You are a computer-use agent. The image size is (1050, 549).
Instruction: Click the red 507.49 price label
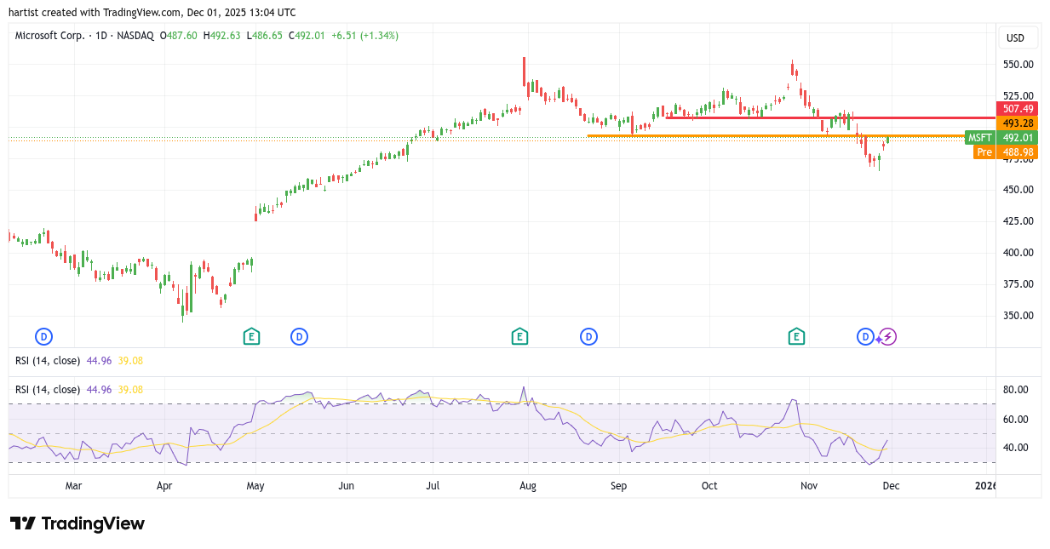(x=1018, y=109)
